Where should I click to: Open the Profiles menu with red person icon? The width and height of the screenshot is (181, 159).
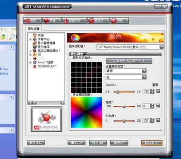click(75, 21)
